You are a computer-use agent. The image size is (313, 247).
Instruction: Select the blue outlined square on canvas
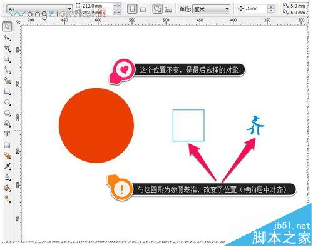click(188, 126)
